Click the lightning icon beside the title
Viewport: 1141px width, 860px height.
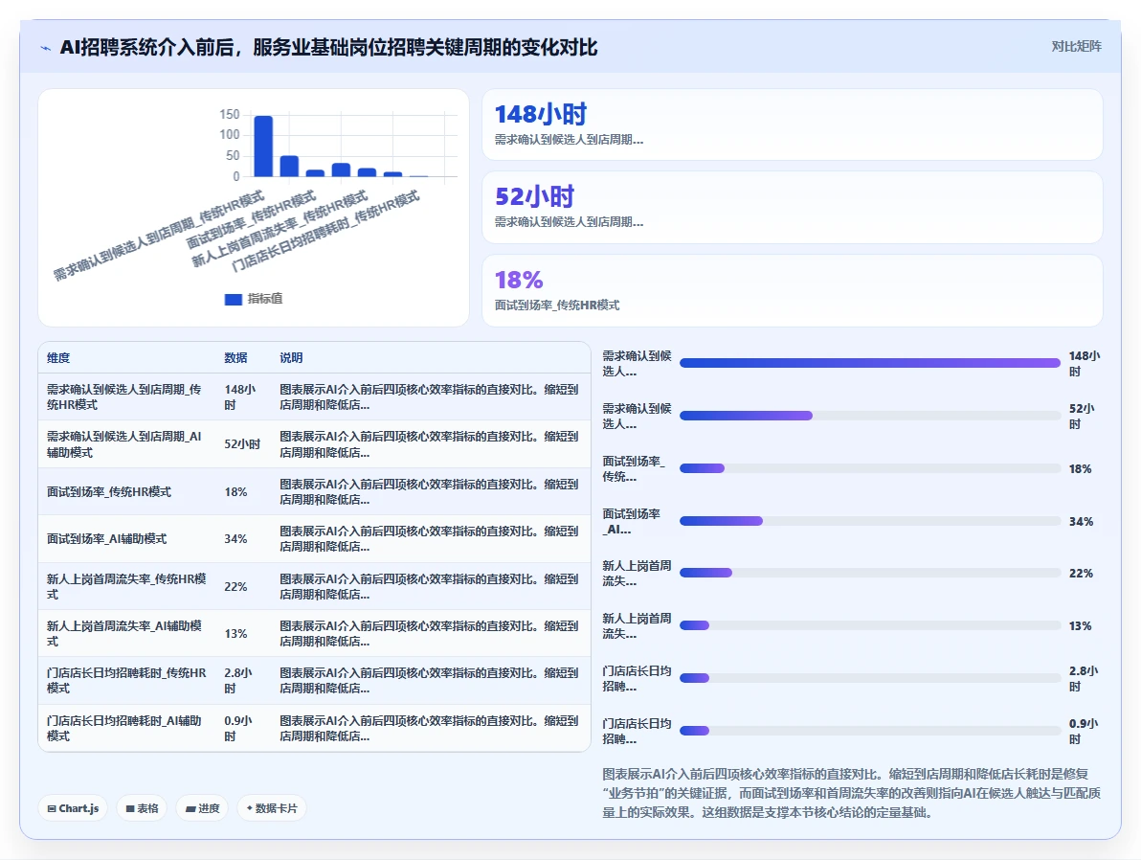click(46, 49)
